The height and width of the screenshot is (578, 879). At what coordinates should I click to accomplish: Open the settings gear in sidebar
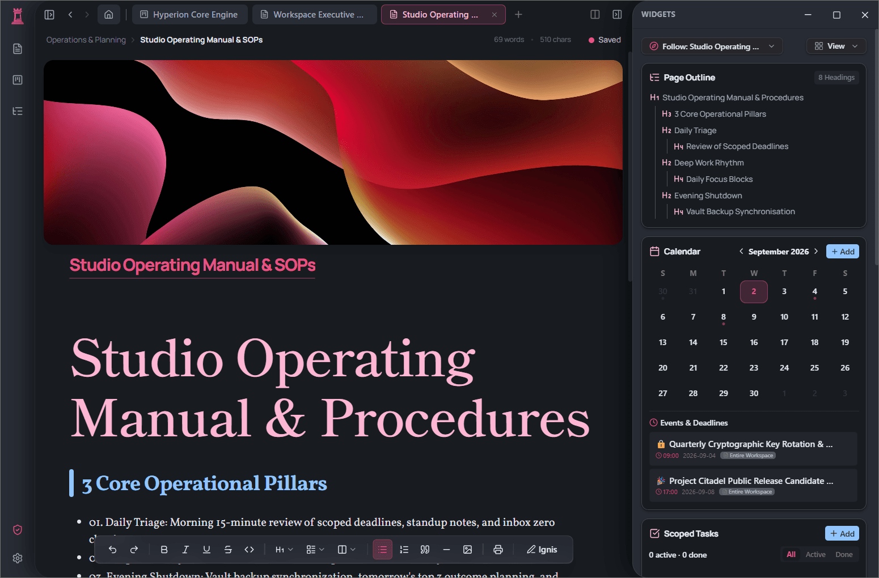coord(18,558)
